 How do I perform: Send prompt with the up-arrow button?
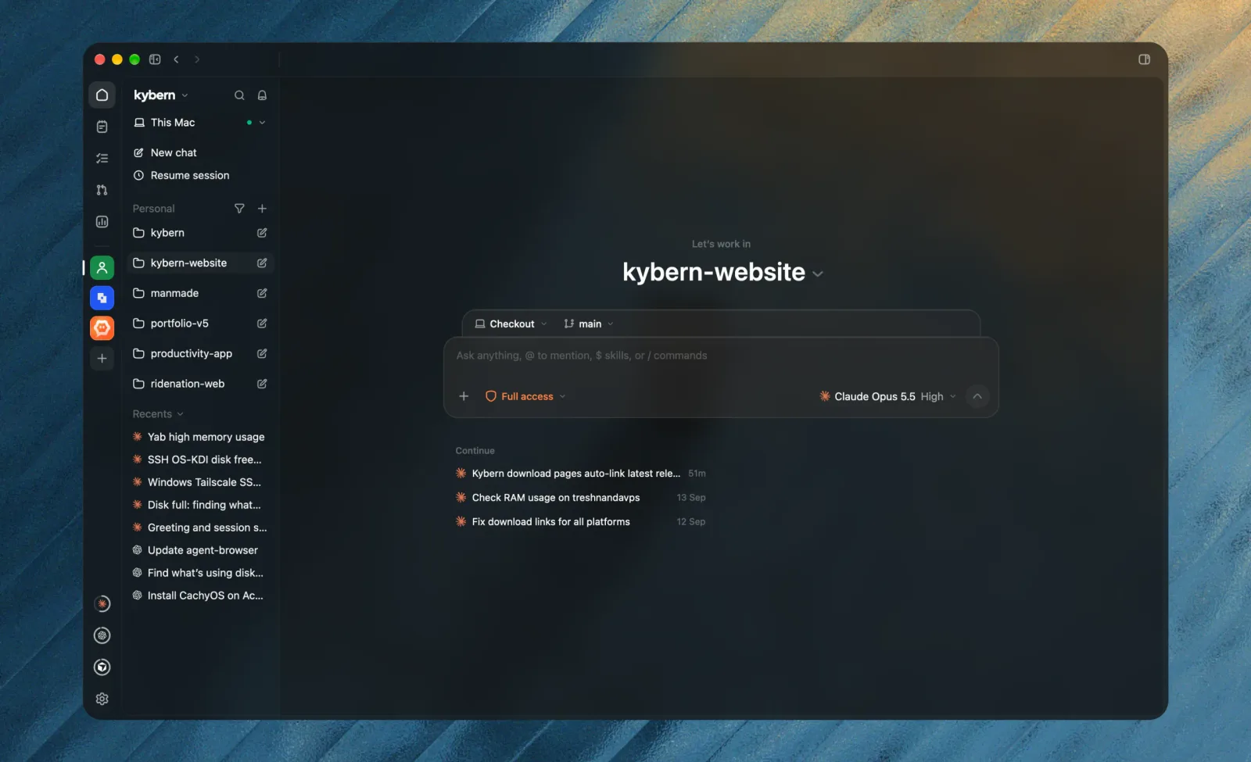point(977,396)
